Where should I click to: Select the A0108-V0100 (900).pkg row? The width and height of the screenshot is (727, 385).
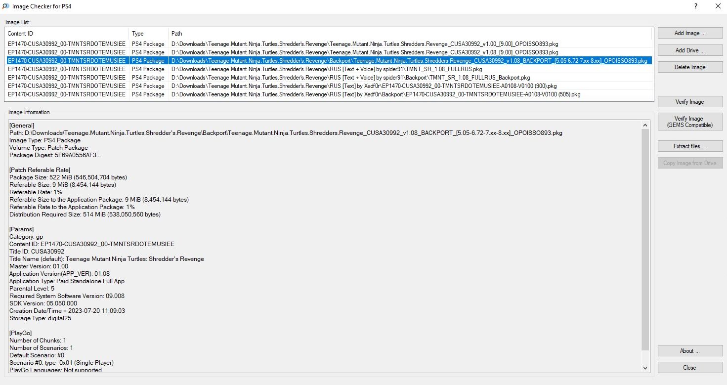329,86
